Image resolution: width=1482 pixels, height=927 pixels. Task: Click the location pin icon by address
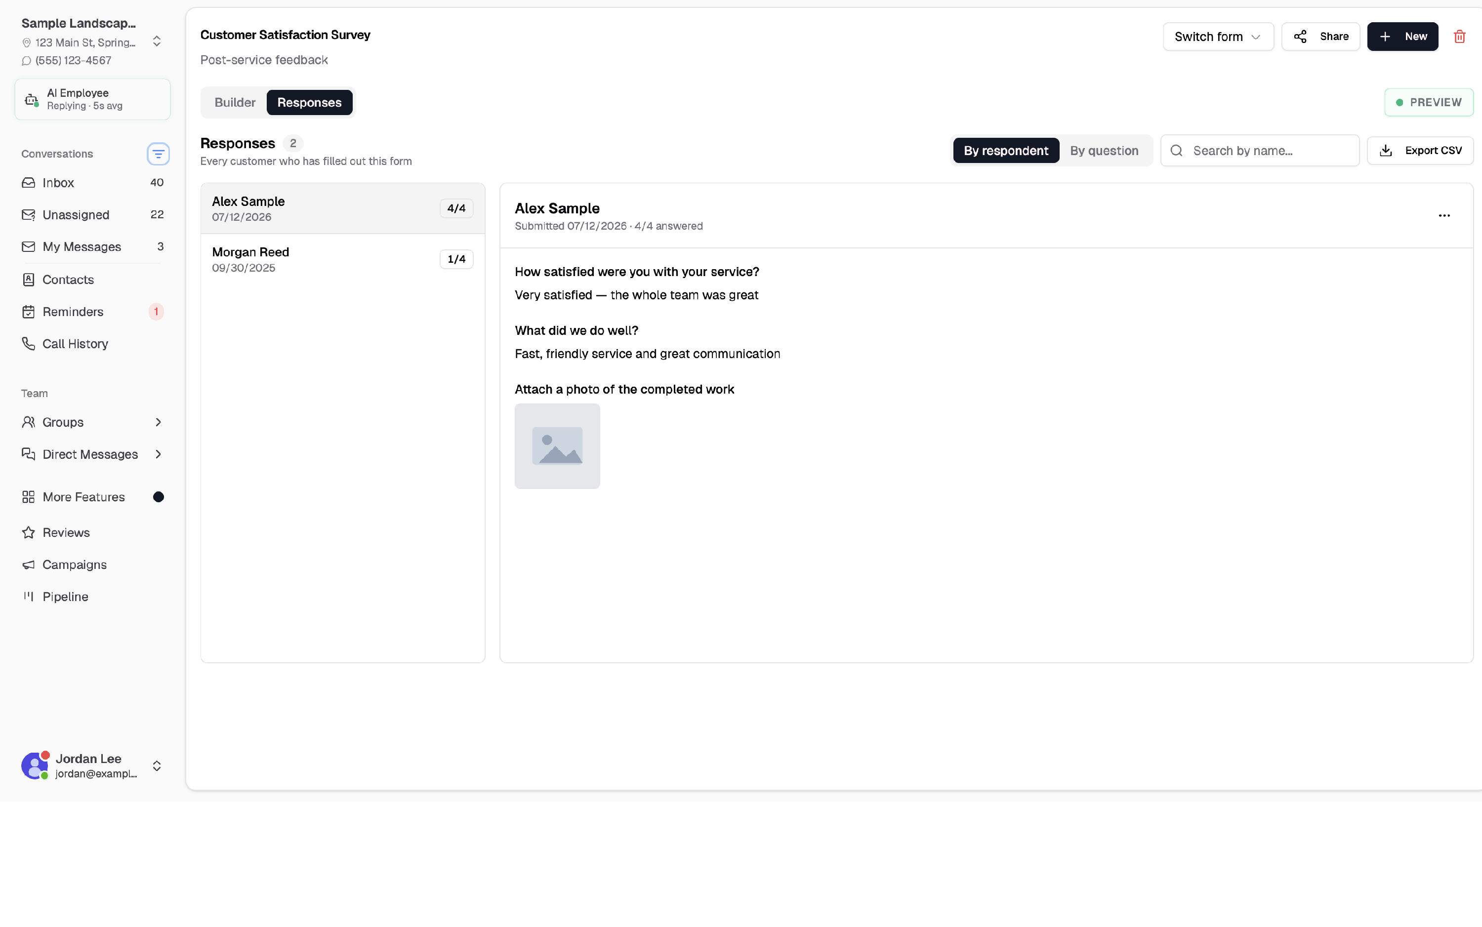click(x=26, y=43)
